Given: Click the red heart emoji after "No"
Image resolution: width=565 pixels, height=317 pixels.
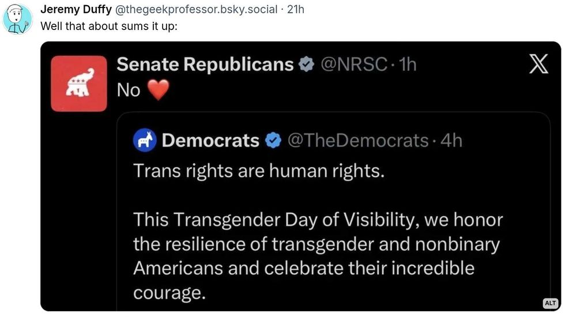Looking at the screenshot, I should coord(158,90).
